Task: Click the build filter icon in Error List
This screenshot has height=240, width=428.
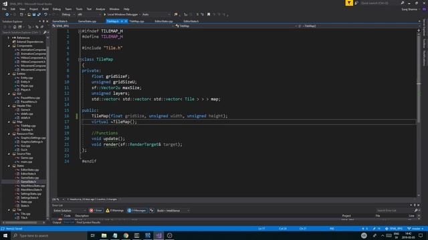Action: pyautogui.click(x=152, y=211)
